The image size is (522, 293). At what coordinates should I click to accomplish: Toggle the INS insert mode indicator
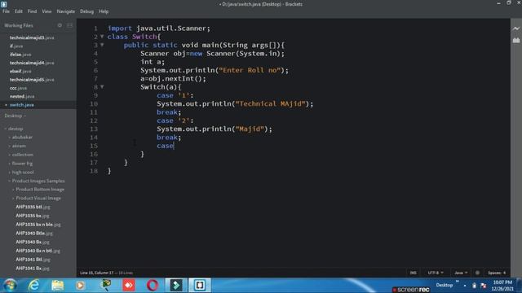[x=414, y=273]
